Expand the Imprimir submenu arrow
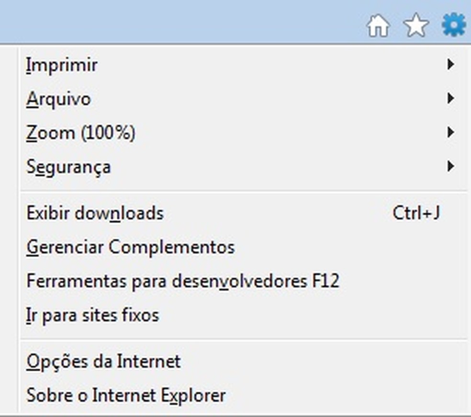This screenshot has height=417, width=471. (x=451, y=65)
